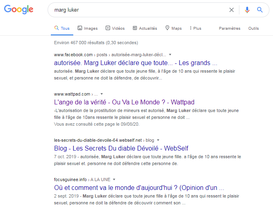Click 'Environ 467 000 résultats' stats text
This screenshot has height=212, width=273.
(x=96, y=43)
